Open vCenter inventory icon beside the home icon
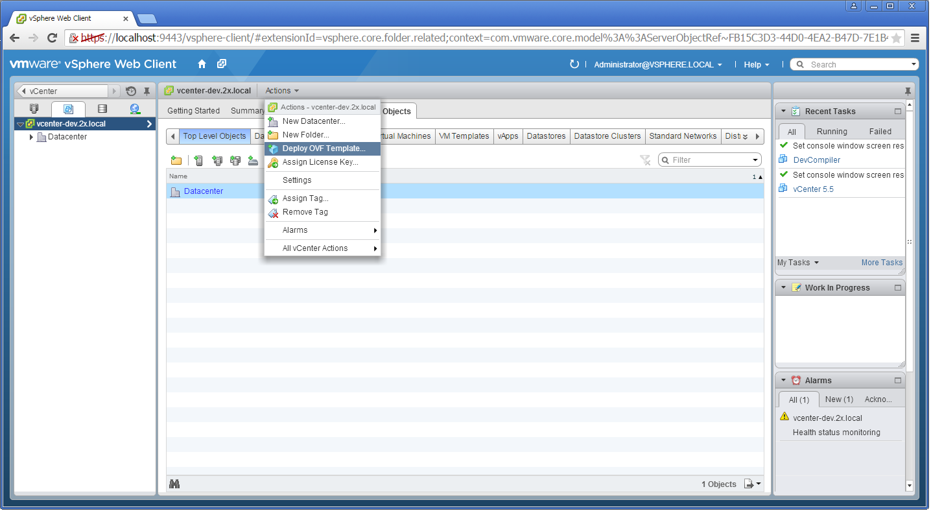The image size is (931, 511). 222,64
